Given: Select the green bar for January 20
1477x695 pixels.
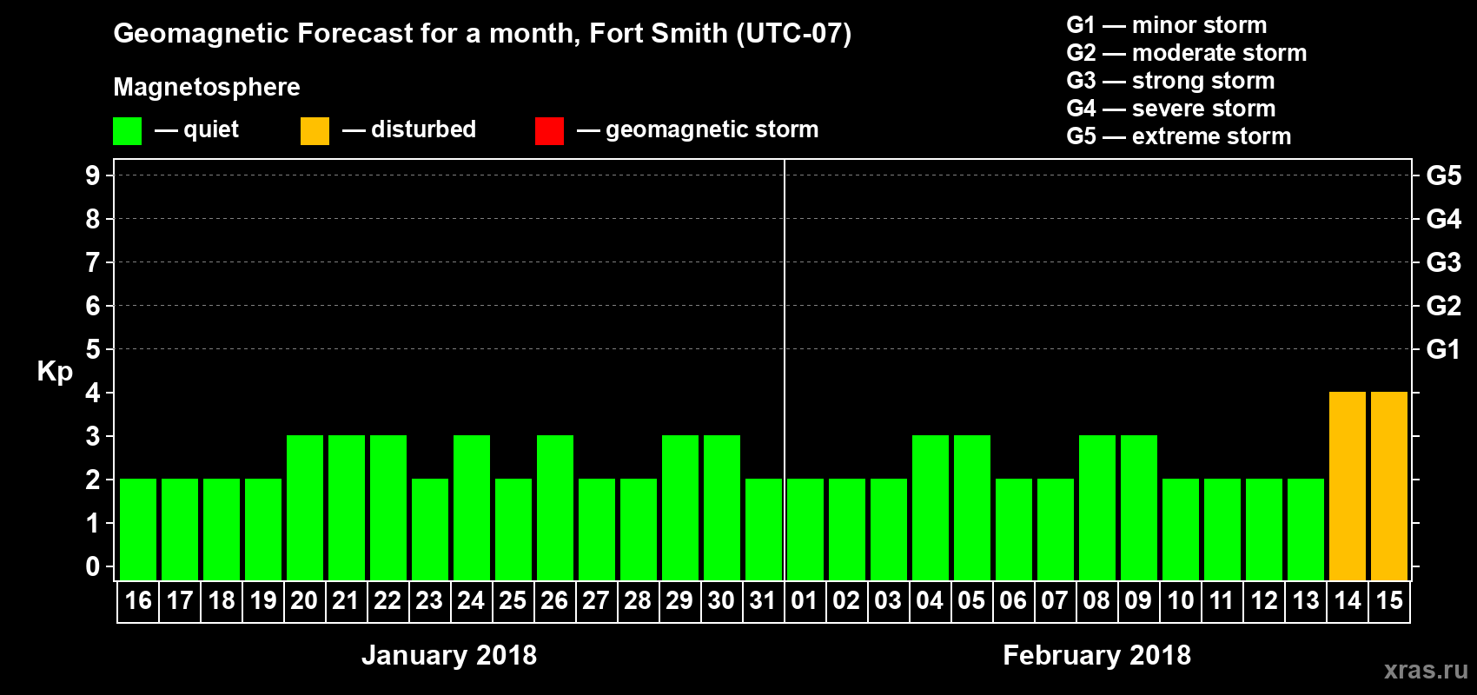Looking at the screenshot, I should (305, 507).
